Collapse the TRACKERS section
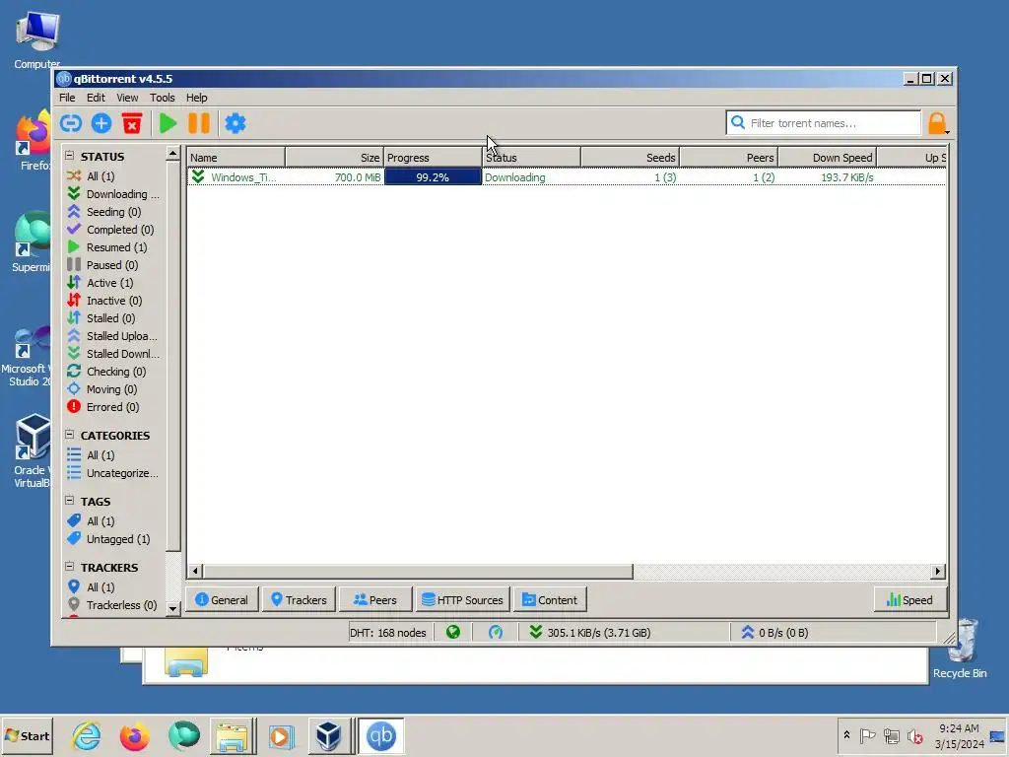1009x757 pixels. point(70,567)
